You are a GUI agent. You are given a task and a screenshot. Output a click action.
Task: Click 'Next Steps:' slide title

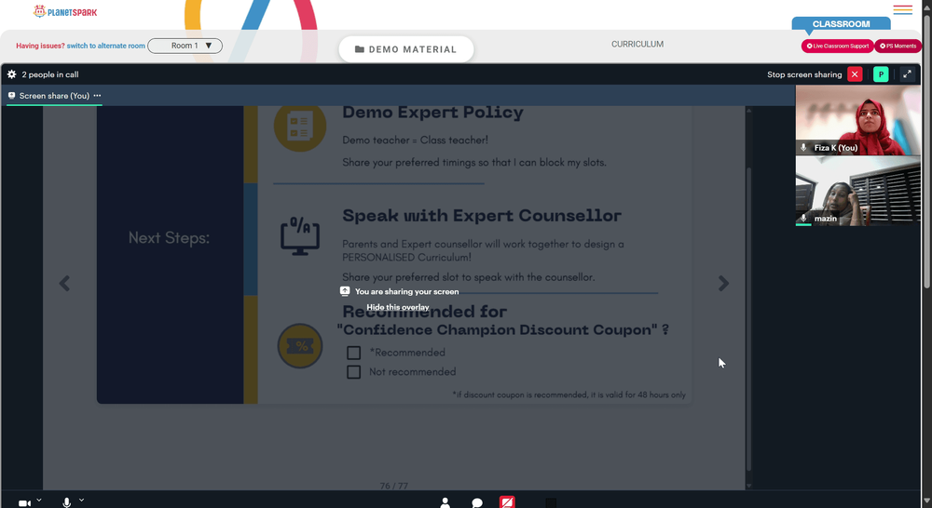coord(169,238)
